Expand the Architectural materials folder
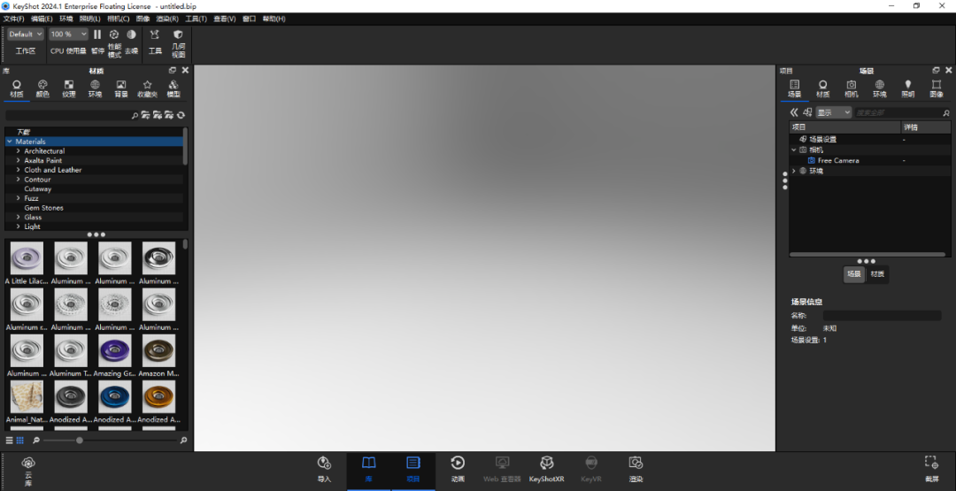 tap(18, 151)
